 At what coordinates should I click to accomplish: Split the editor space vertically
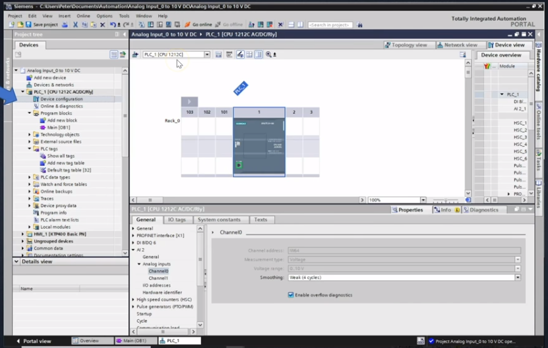click(300, 25)
